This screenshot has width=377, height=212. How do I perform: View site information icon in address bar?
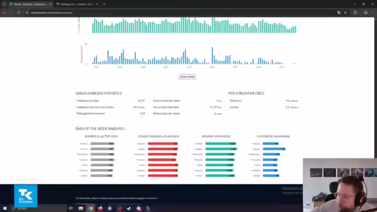(x=27, y=12)
